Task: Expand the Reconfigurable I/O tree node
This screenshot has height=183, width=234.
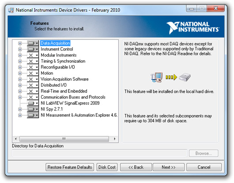Action: pyautogui.click(x=20, y=67)
